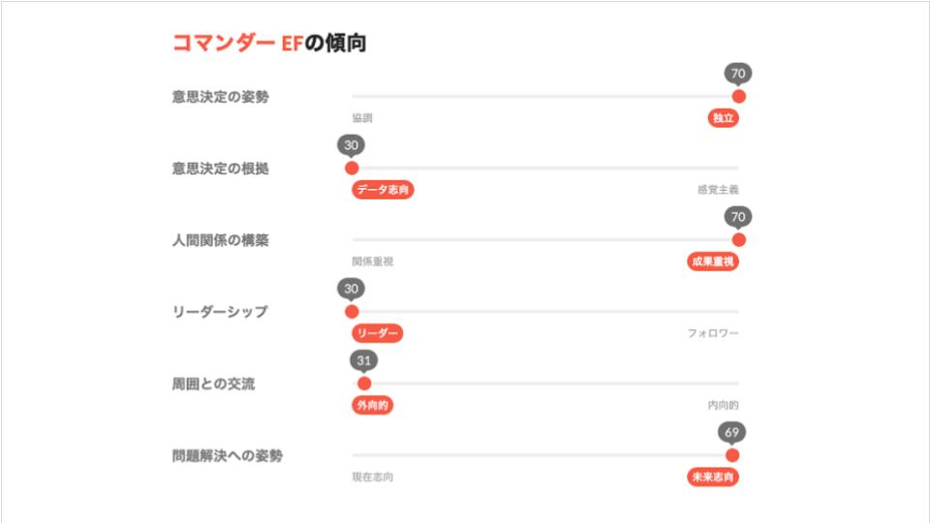
Task: Click the 31 value bubble
Action: 364,360
